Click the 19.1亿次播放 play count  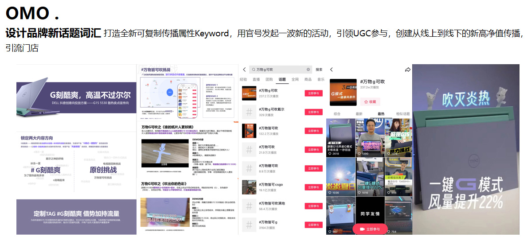point(268,190)
